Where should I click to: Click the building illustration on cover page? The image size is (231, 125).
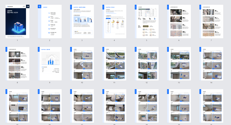(x=19, y=28)
